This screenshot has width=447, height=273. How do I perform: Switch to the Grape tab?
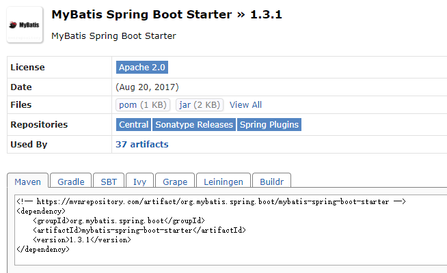point(175,182)
